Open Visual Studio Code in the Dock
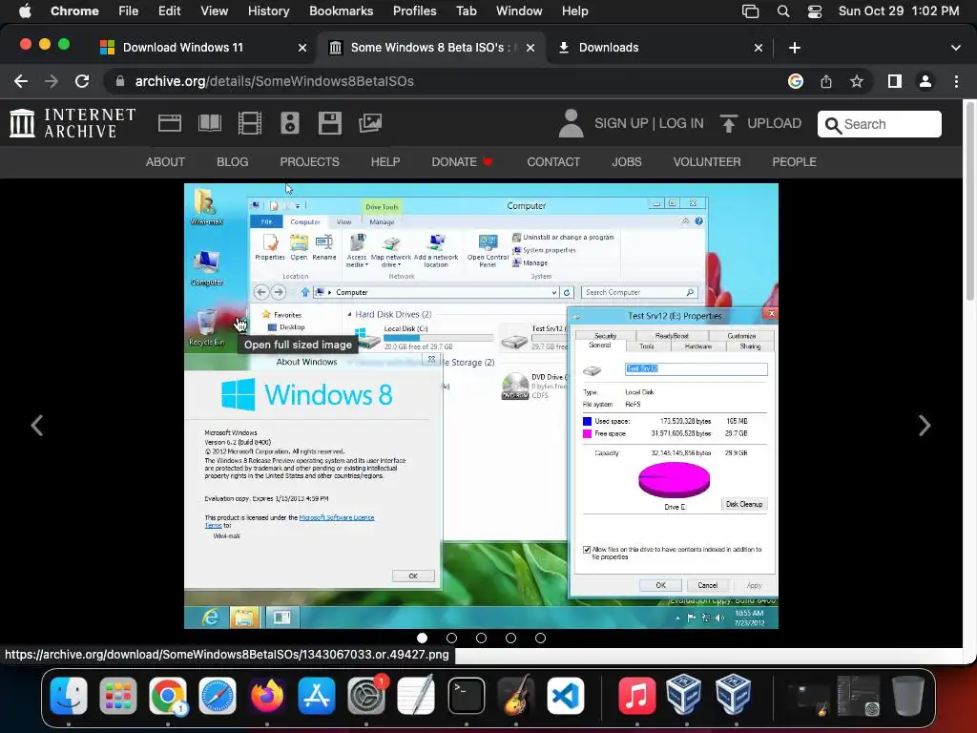 pyautogui.click(x=566, y=695)
